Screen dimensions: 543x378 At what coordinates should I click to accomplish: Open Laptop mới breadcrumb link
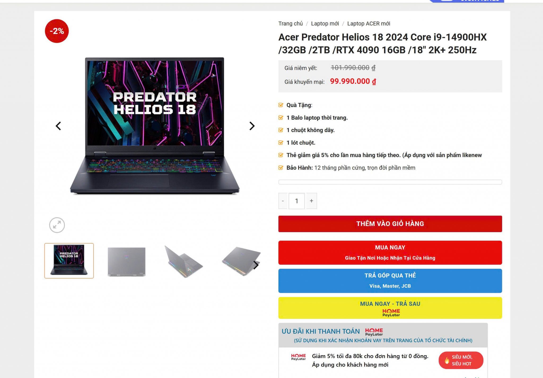pyautogui.click(x=325, y=24)
